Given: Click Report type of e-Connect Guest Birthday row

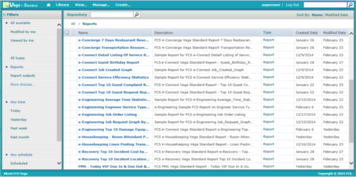Looking at the screenshot, I should coord(269,62).
